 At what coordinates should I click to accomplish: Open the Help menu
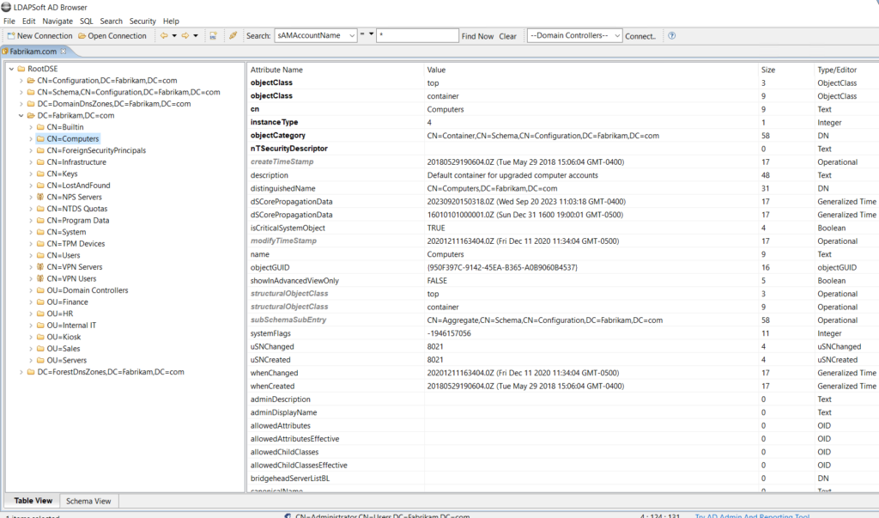(171, 21)
